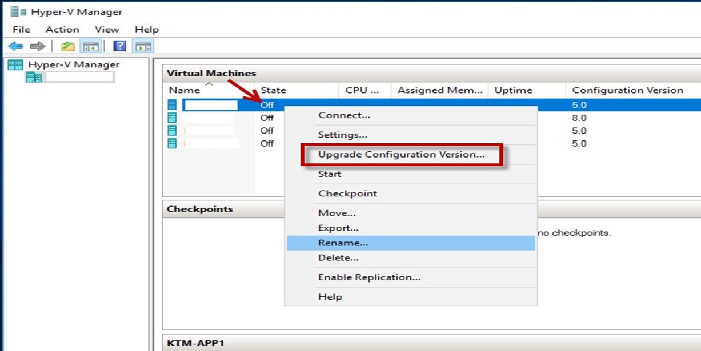Click the VM icon in the selected Off row

click(172, 104)
